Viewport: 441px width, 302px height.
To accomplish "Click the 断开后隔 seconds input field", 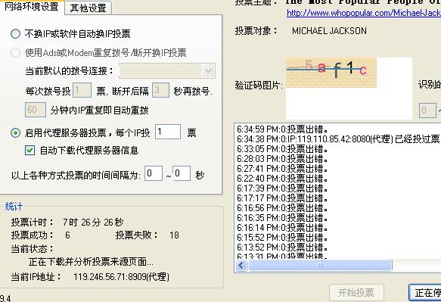I will (160, 90).
